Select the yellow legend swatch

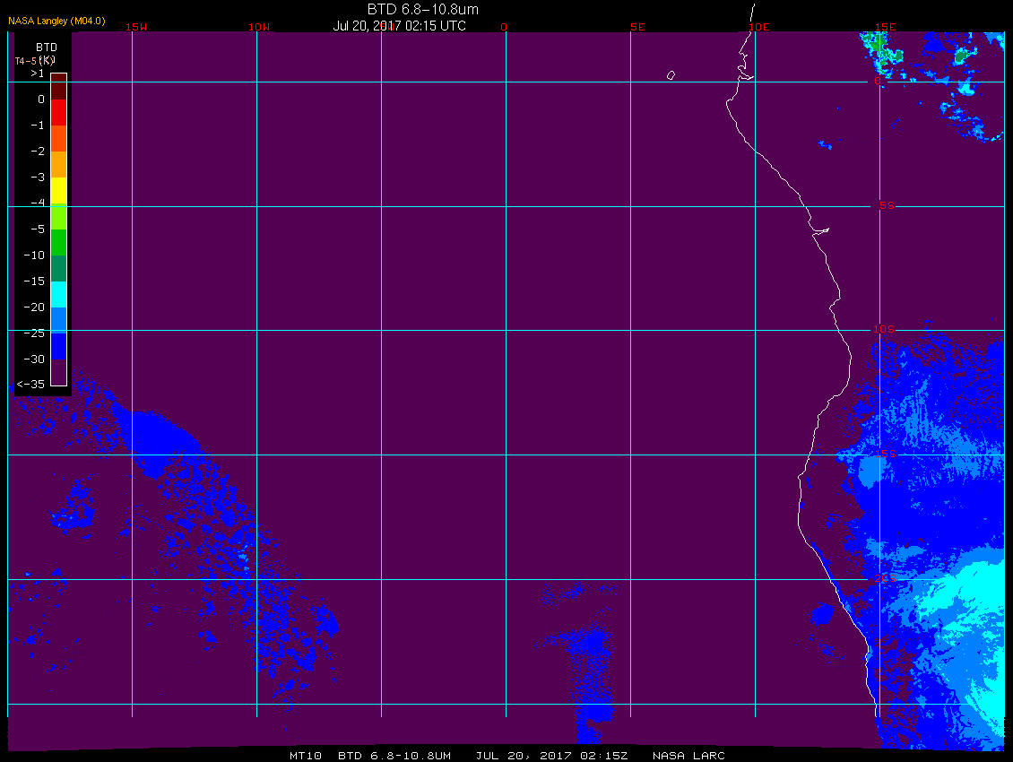59,191
